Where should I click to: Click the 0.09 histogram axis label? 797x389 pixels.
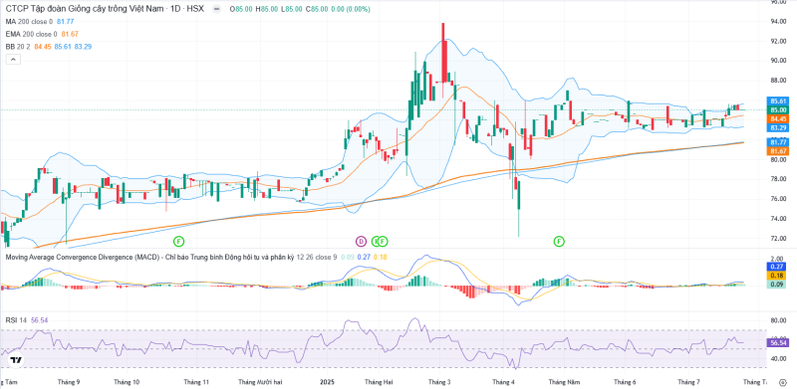click(x=778, y=284)
